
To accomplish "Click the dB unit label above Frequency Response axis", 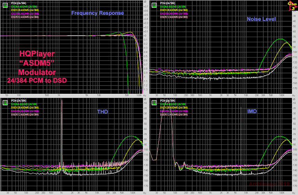I will tap(145, 2).
